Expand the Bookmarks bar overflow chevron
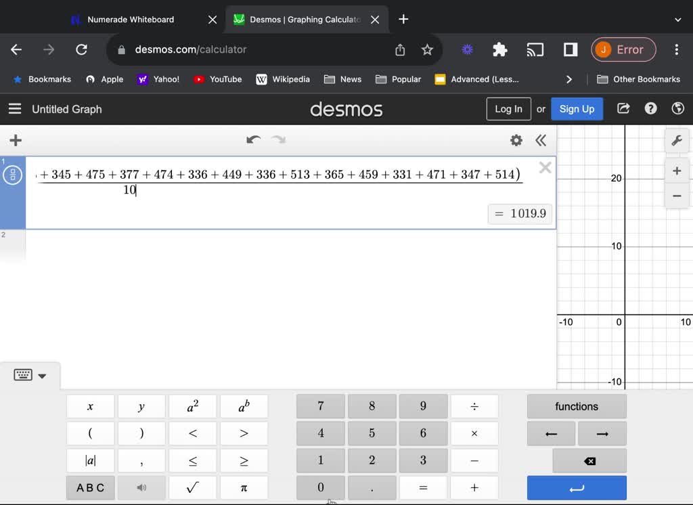 point(569,79)
